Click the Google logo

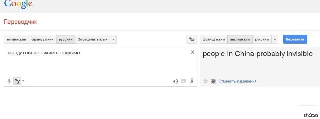coord(18,4)
